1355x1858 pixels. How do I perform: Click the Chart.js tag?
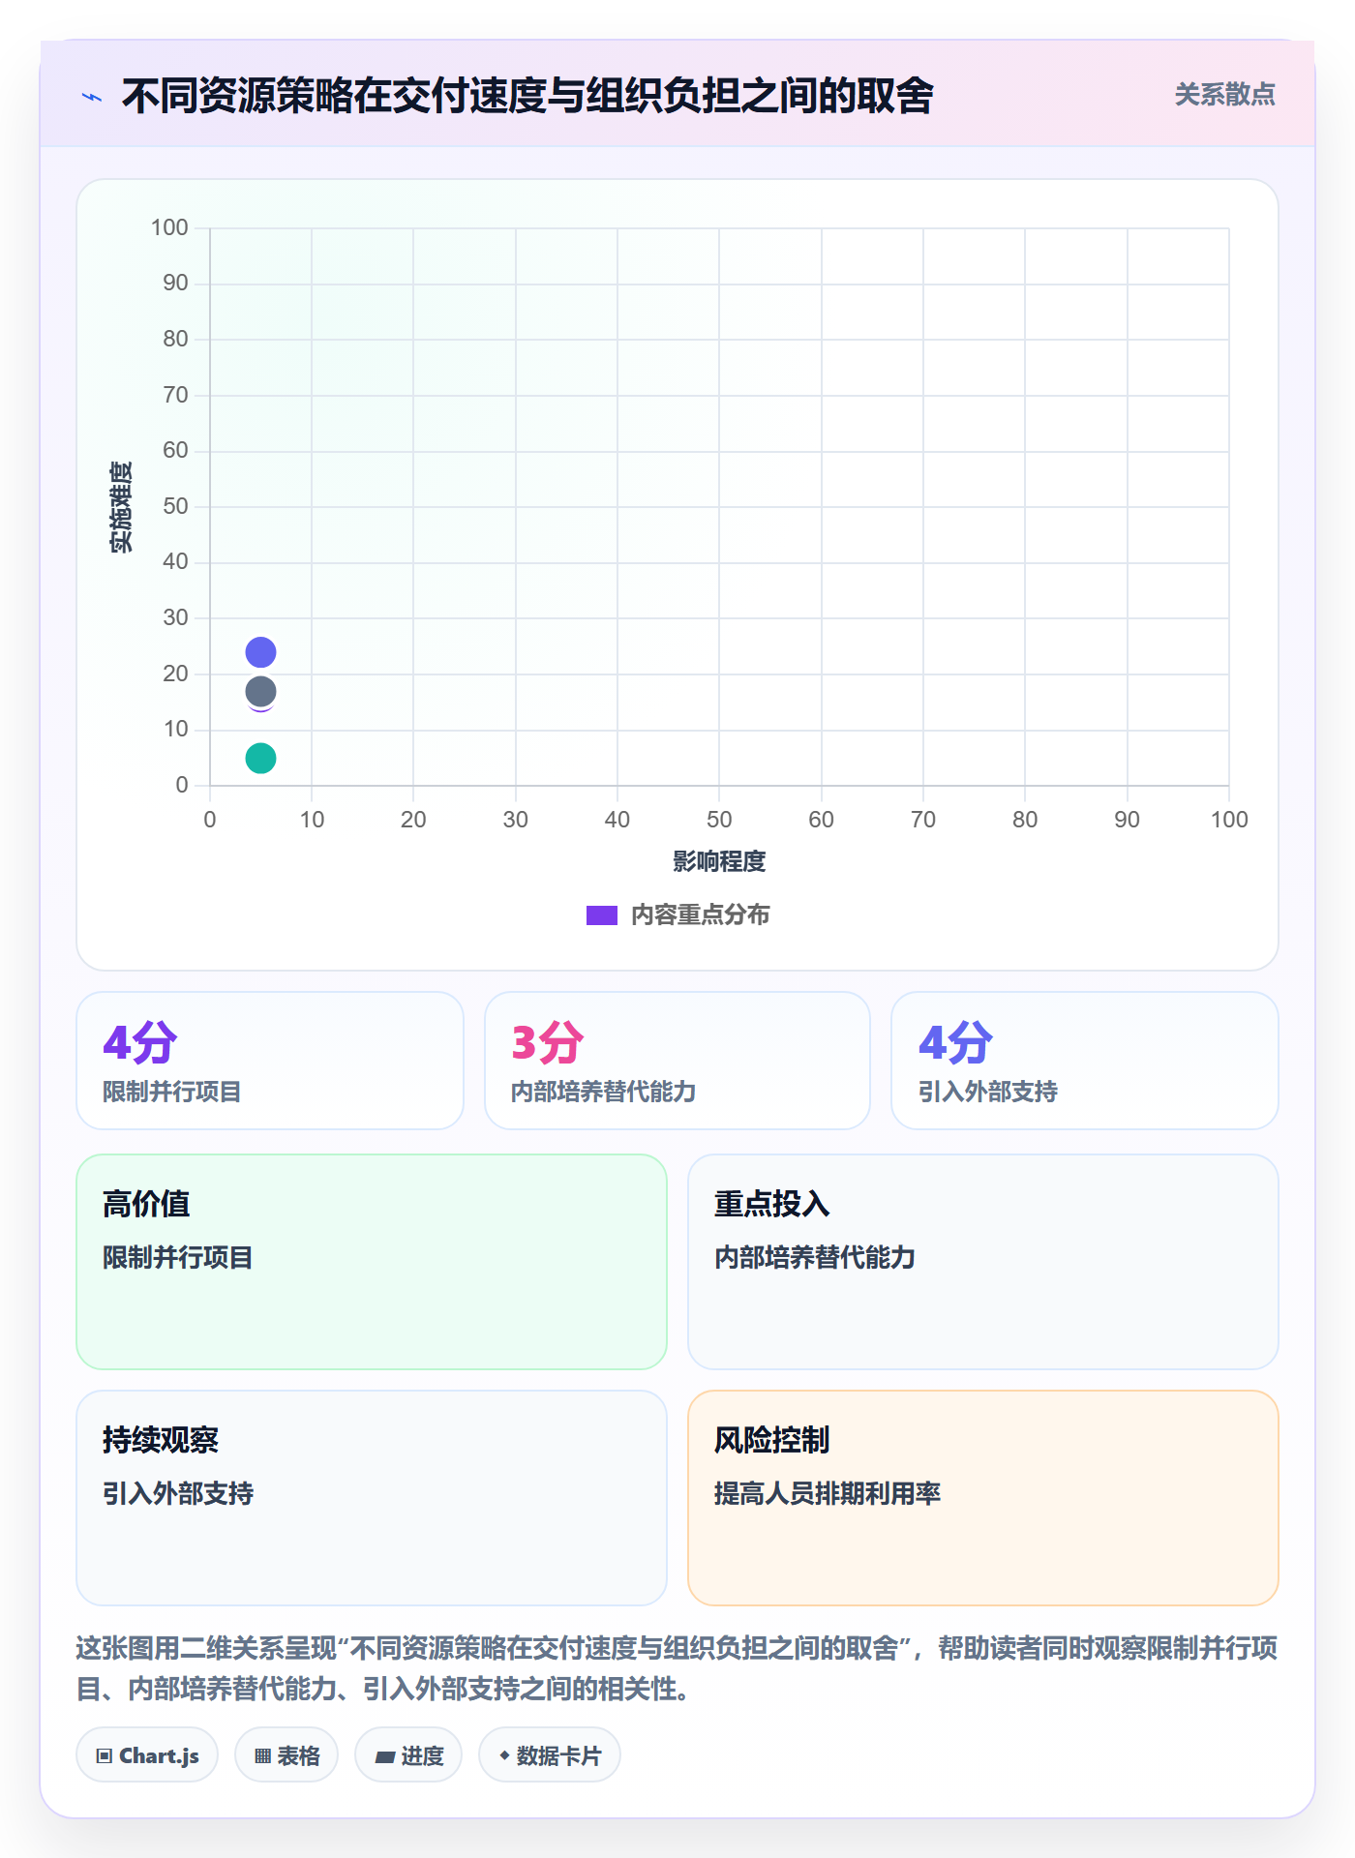point(147,1755)
